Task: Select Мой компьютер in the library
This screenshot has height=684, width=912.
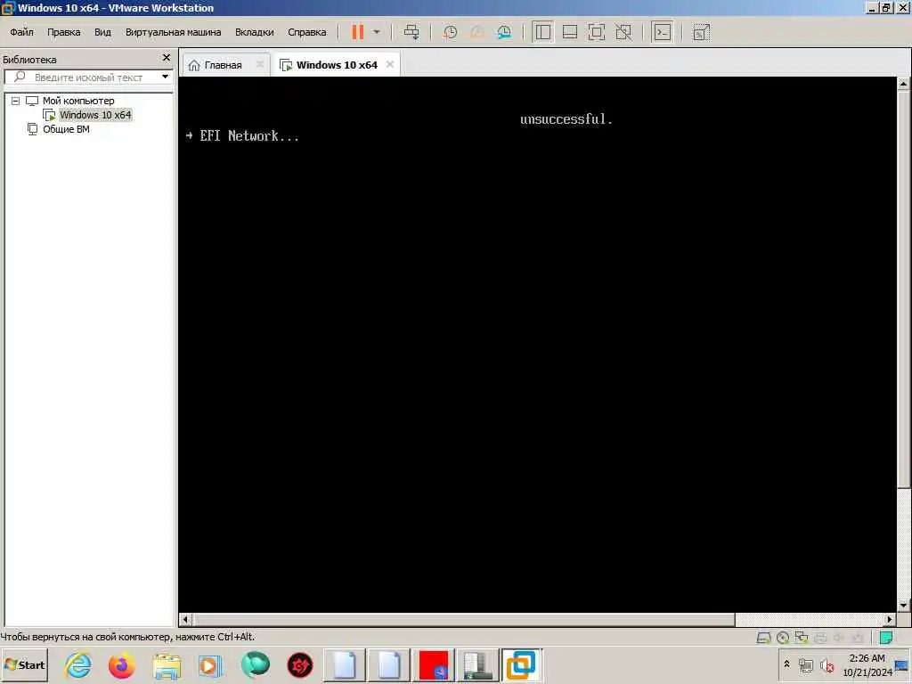Action: [x=78, y=101]
